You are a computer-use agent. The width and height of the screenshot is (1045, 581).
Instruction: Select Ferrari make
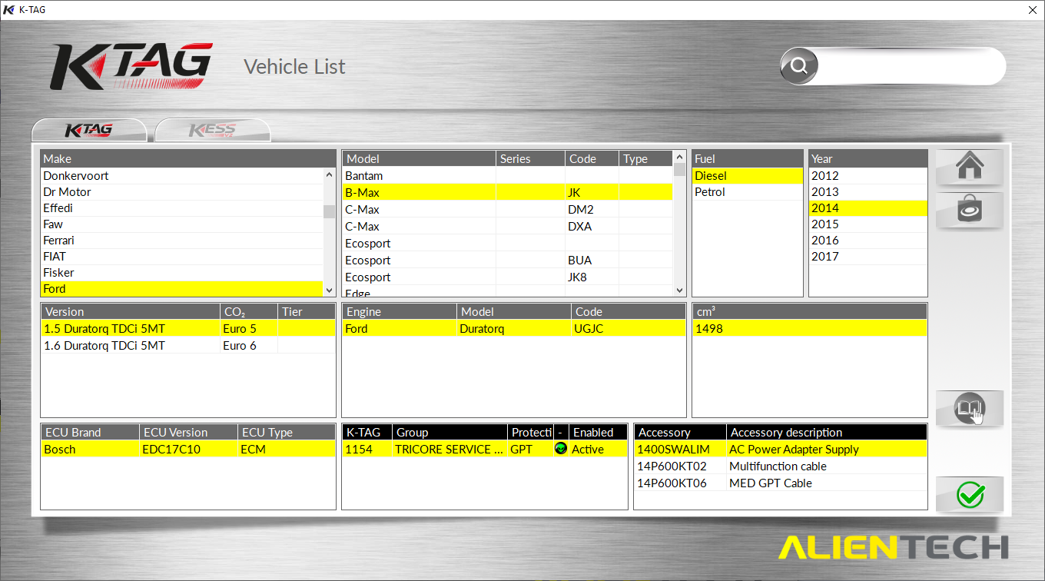(181, 240)
